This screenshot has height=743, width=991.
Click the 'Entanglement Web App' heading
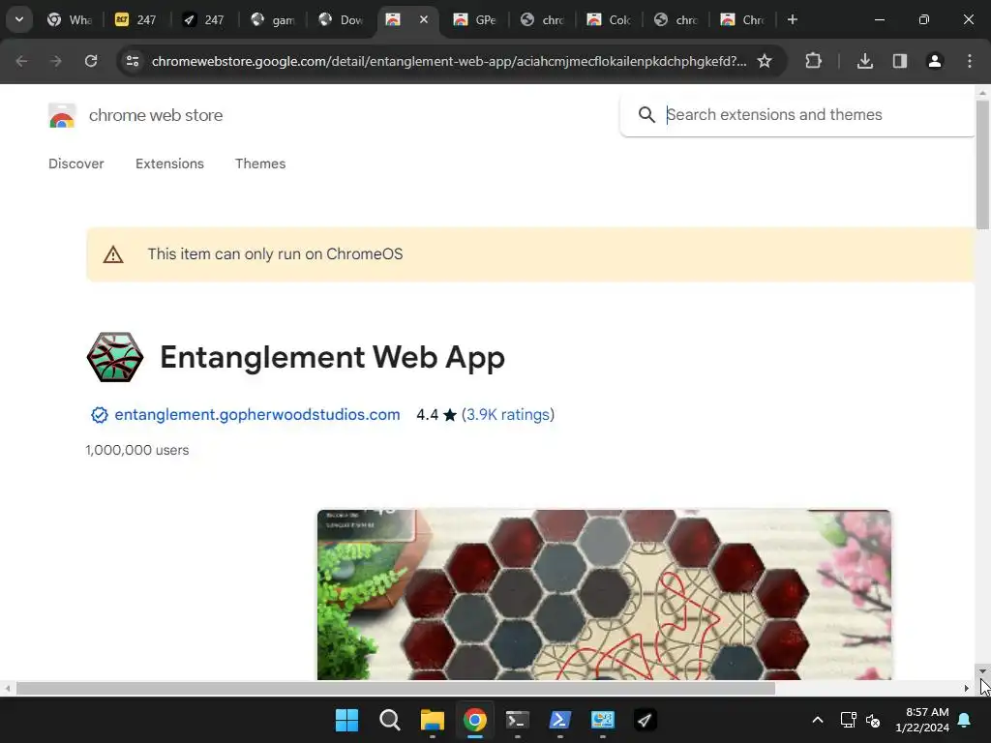333,357
